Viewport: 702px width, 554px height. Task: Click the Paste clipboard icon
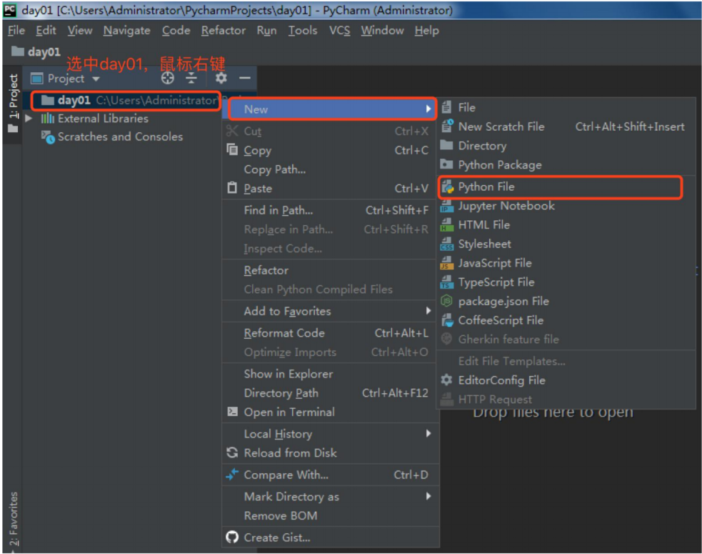[x=232, y=188]
